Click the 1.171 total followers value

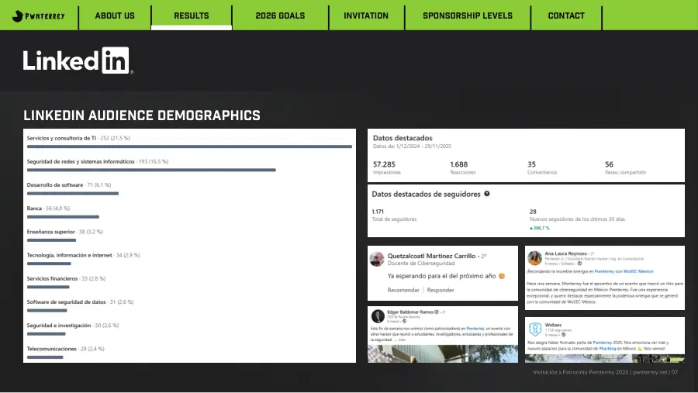click(x=378, y=212)
